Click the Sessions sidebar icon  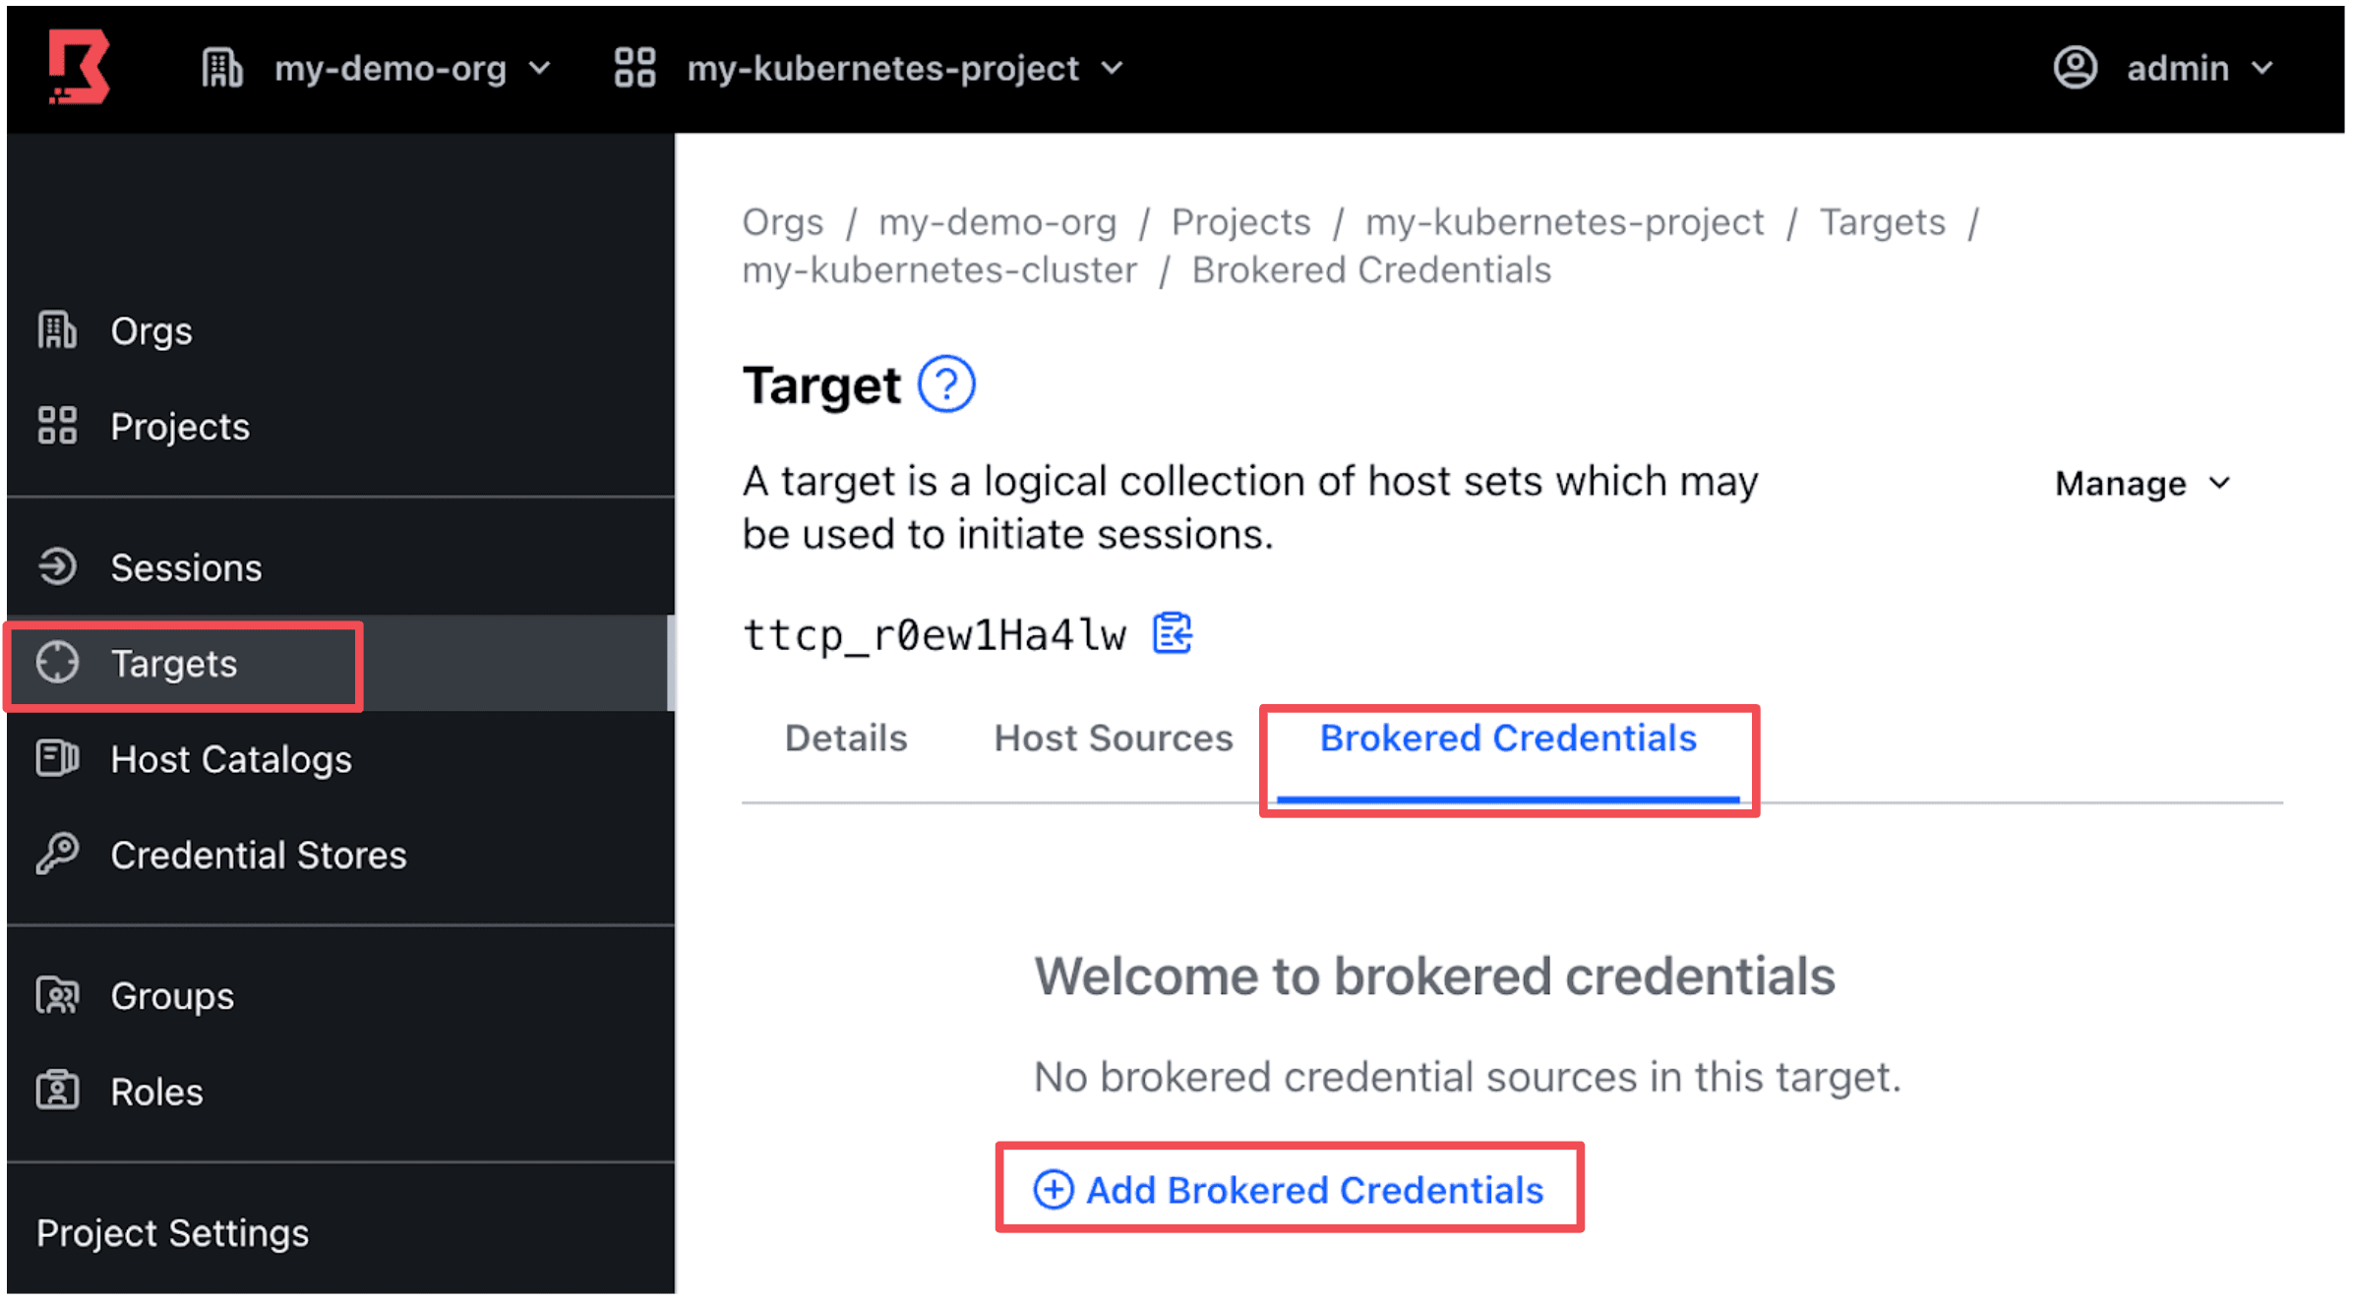coord(57,567)
